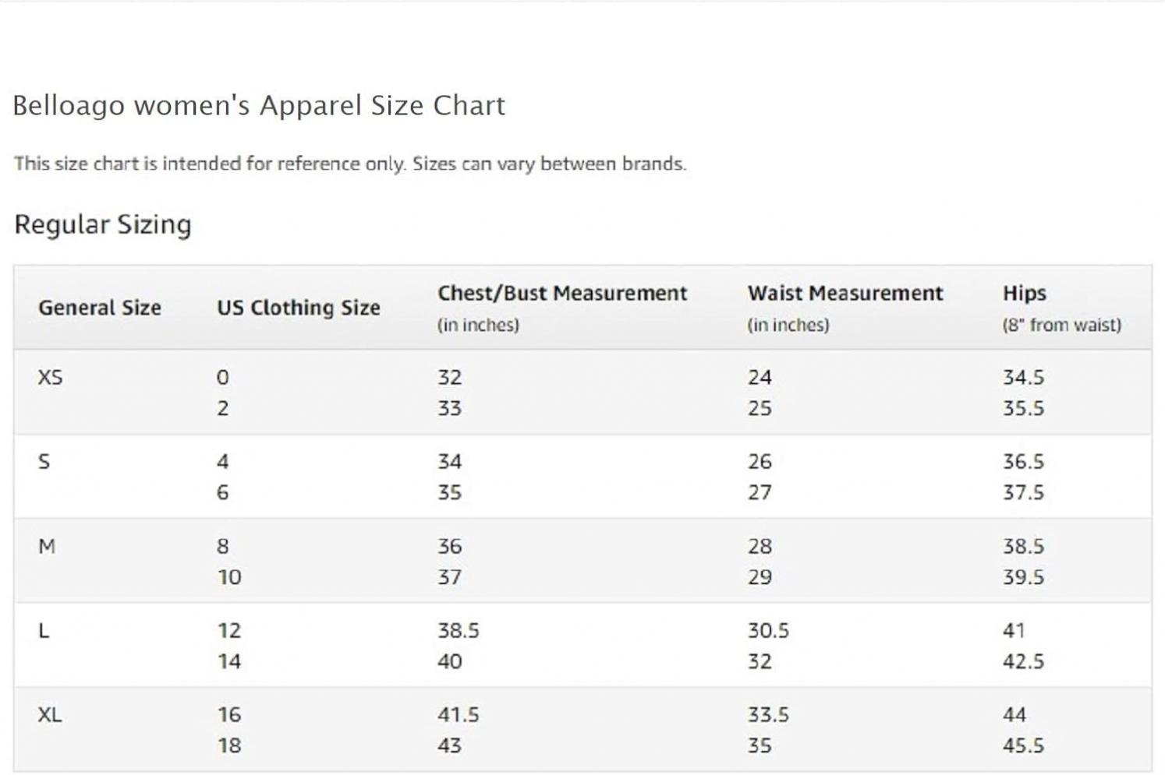
Task: Click the Belloago women's Apparel Size Chart title
Action: pos(259,106)
